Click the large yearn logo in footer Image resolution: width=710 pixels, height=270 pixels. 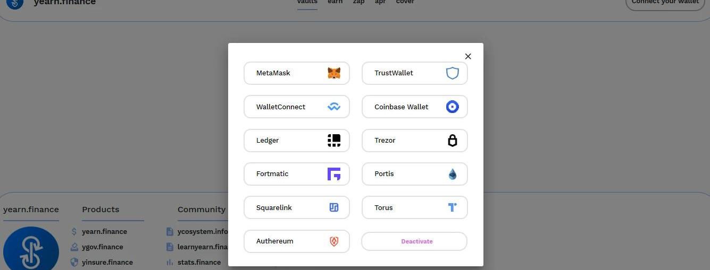[31, 249]
